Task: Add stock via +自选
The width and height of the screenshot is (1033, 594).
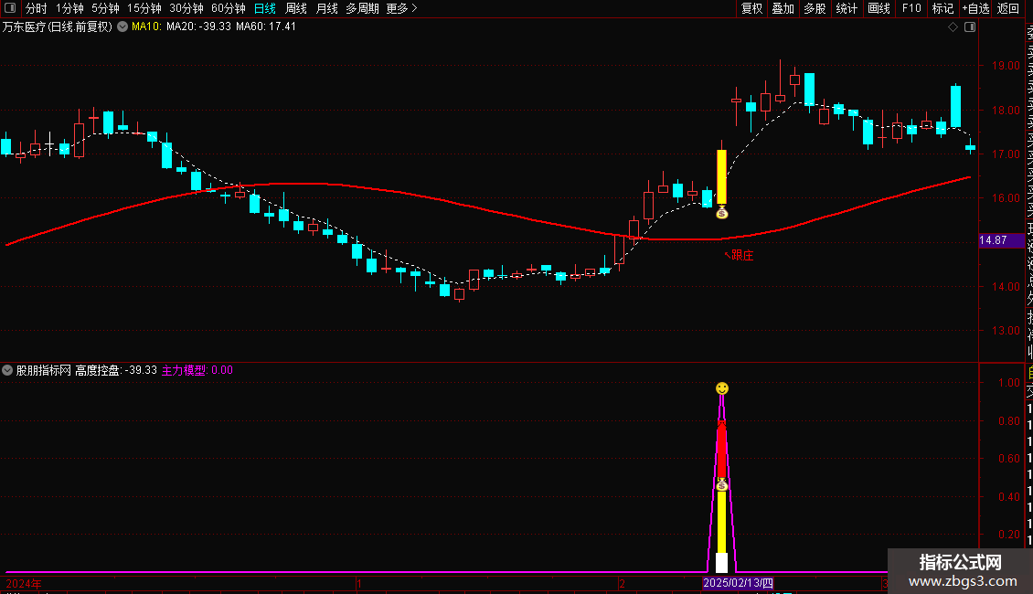Action: pos(975,8)
